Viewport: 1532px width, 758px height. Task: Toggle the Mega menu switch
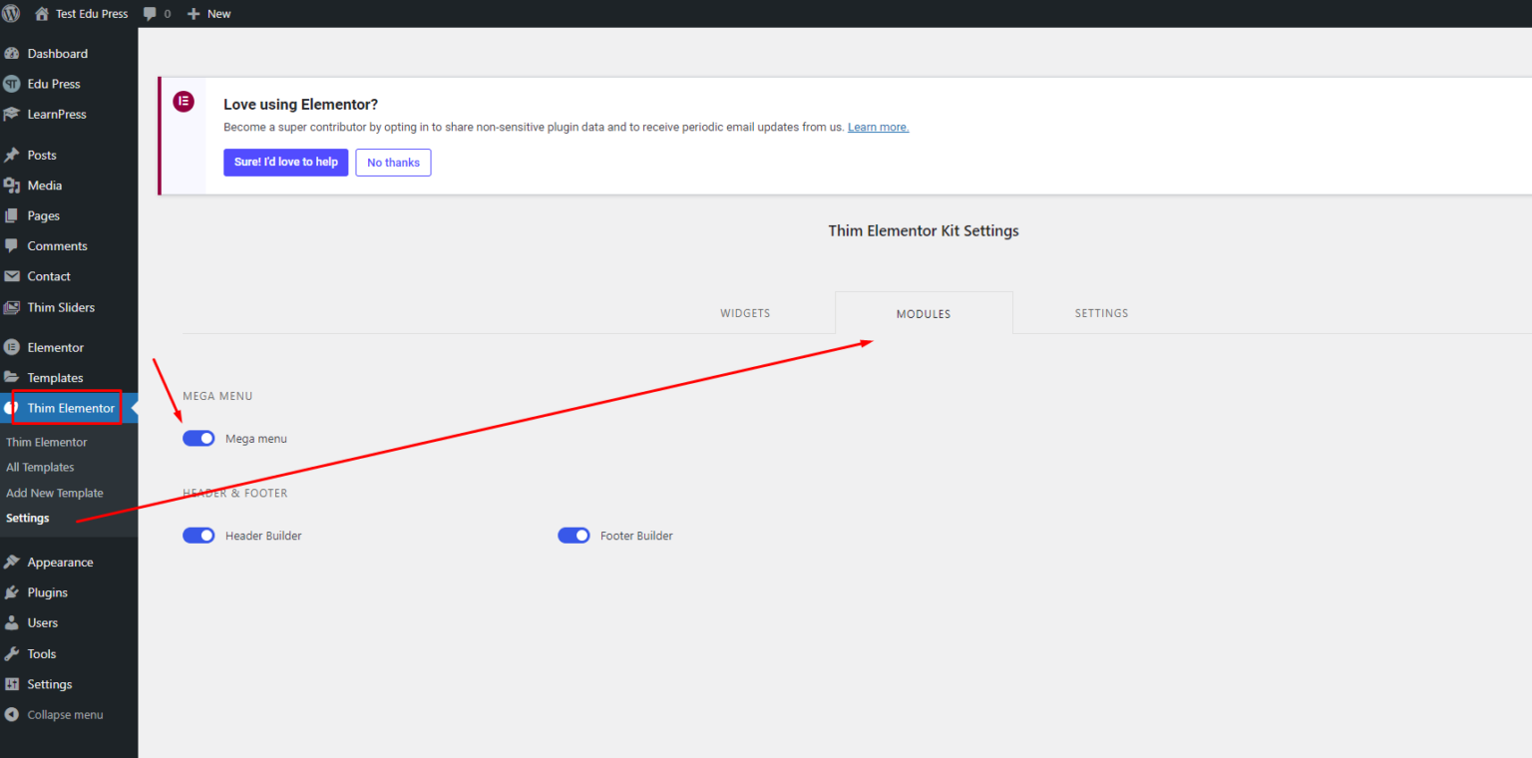pos(198,439)
